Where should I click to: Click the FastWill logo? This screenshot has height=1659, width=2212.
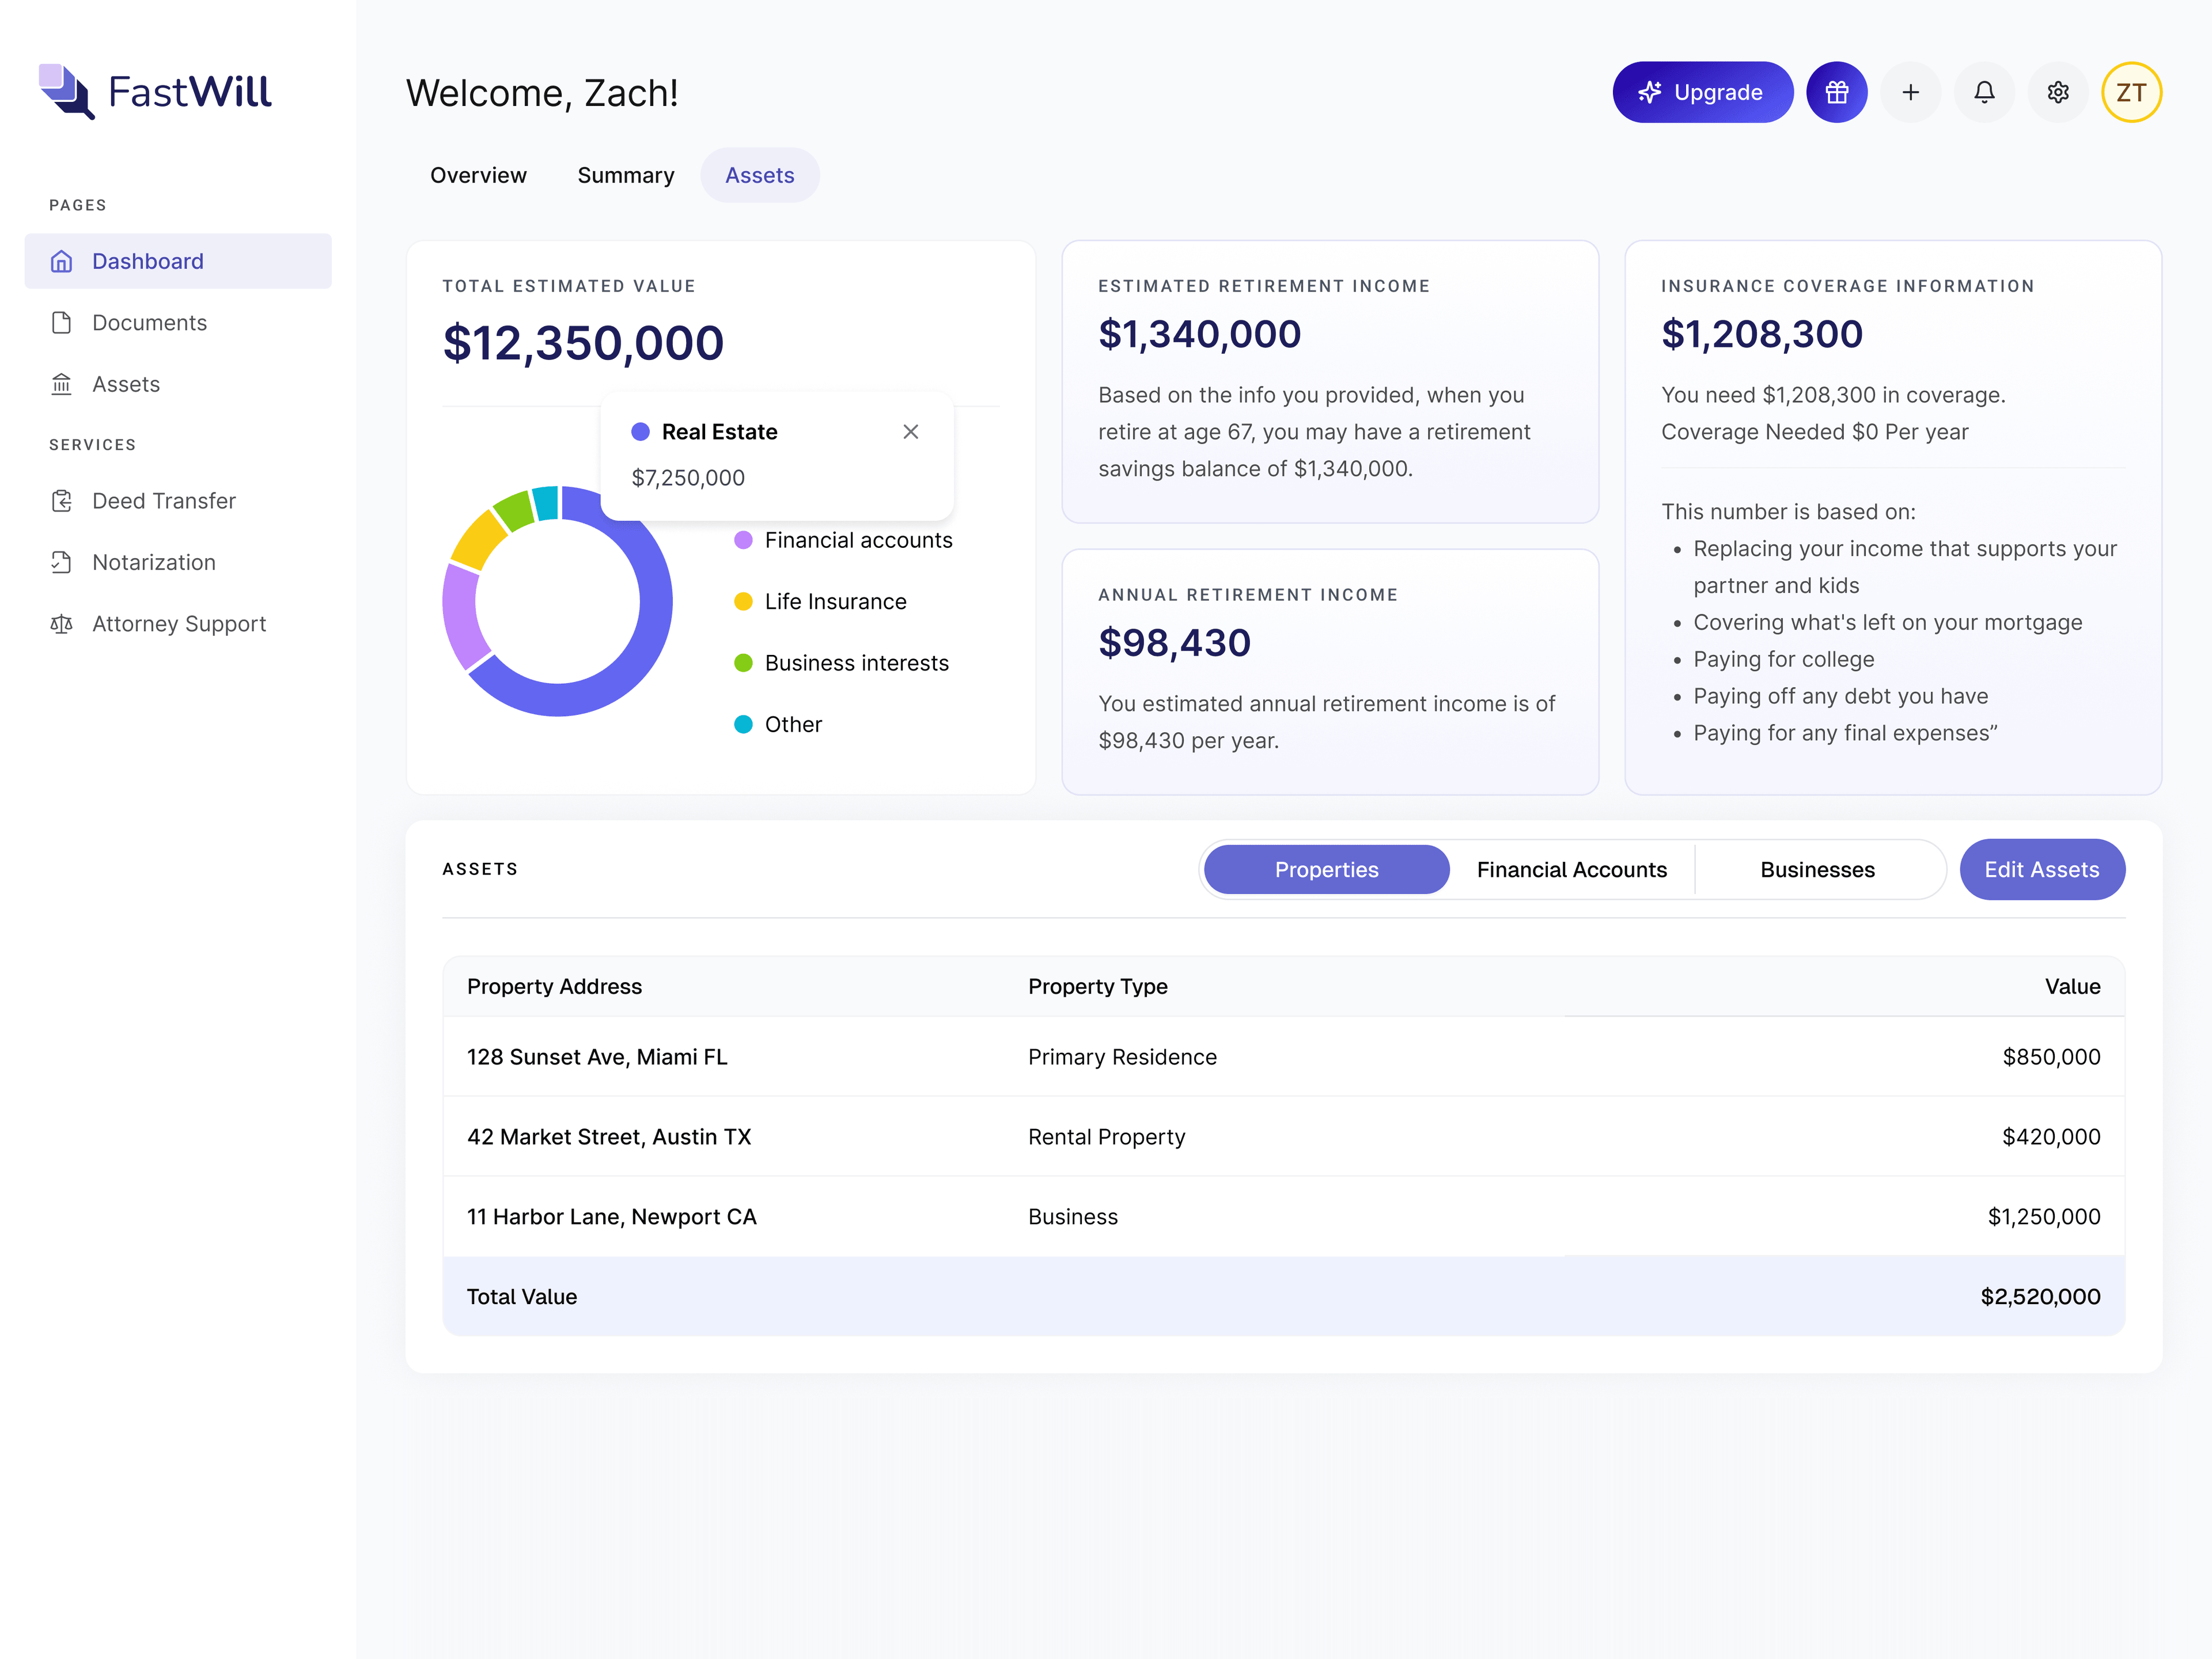(x=155, y=92)
